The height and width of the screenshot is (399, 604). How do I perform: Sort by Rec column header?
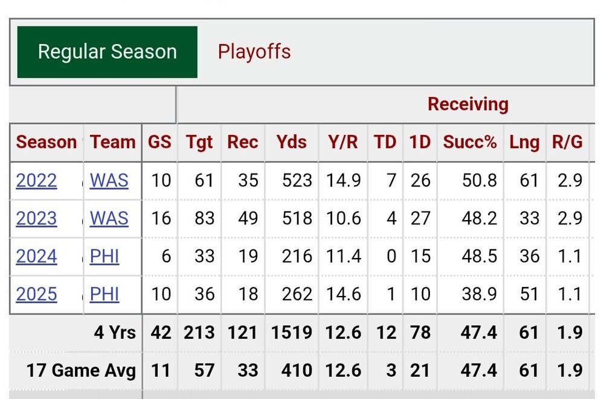click(x=243, y=142)
